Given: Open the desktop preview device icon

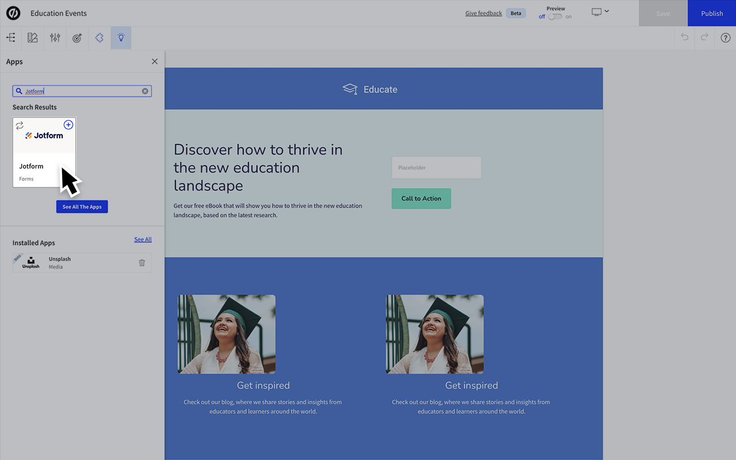Looking at the screenshot, I should tap(596, 11).
